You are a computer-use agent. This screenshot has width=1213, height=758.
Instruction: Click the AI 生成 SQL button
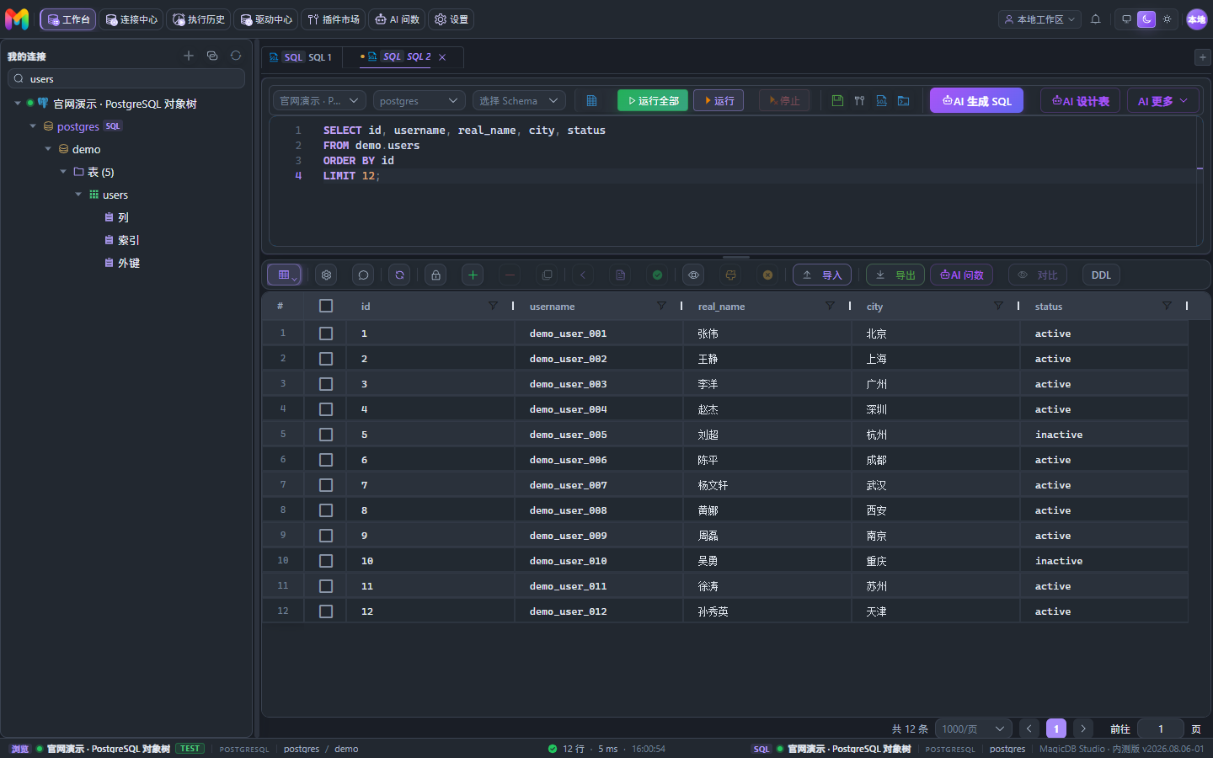976,101
